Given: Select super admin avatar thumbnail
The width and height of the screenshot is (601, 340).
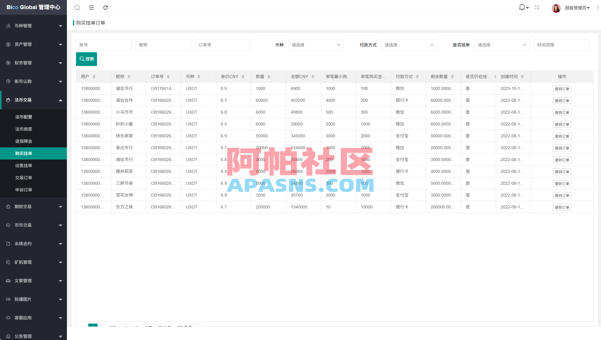Looking at the screenshot, I should click(556, 8).
